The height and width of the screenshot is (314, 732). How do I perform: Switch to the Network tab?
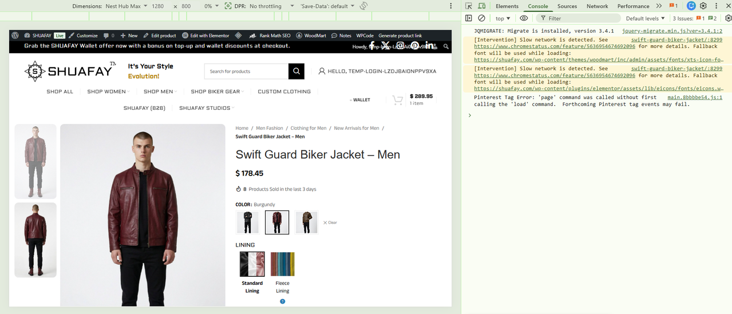click(597, 6)
